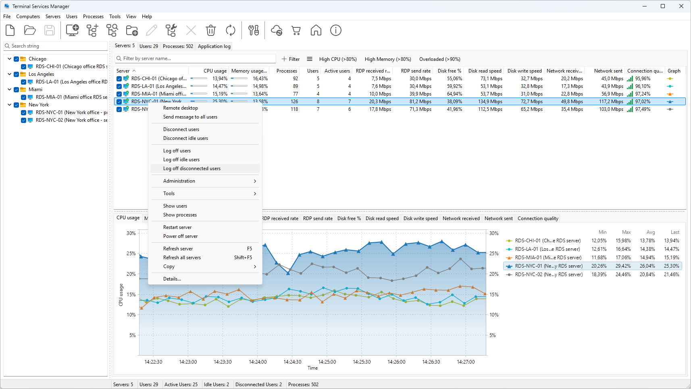This screenshot has width=691, height=389.
Task: Click the network tree wrench icon
Action: pos(171,30)
